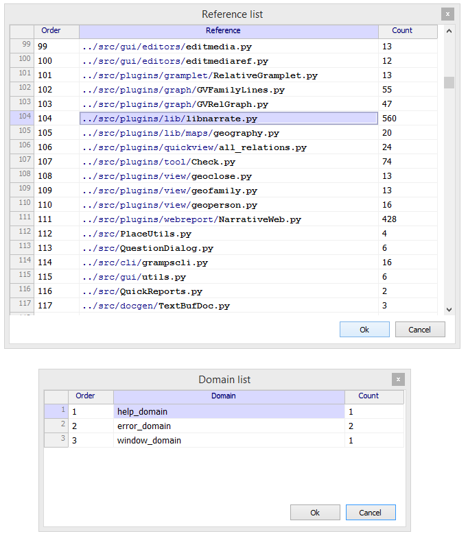The height and width of the screenshot is (536, 468).
Task: Select the Check.py reference
Action: [229, 162]
